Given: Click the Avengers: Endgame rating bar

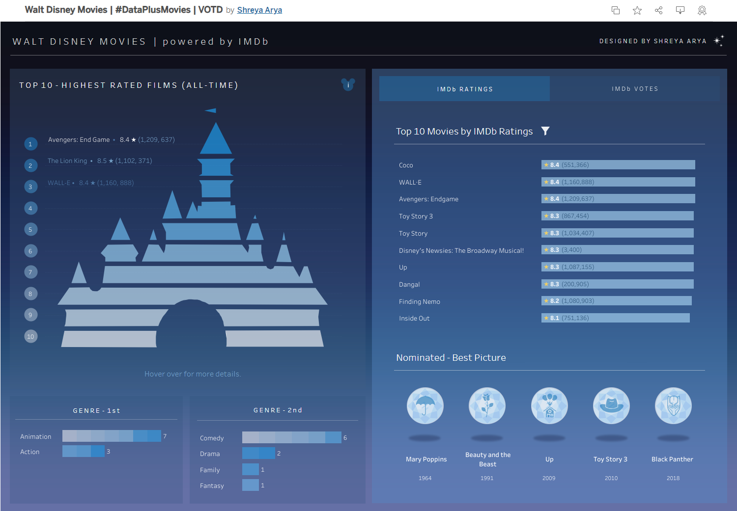Looking at the screenshot, I should (618, 199).
